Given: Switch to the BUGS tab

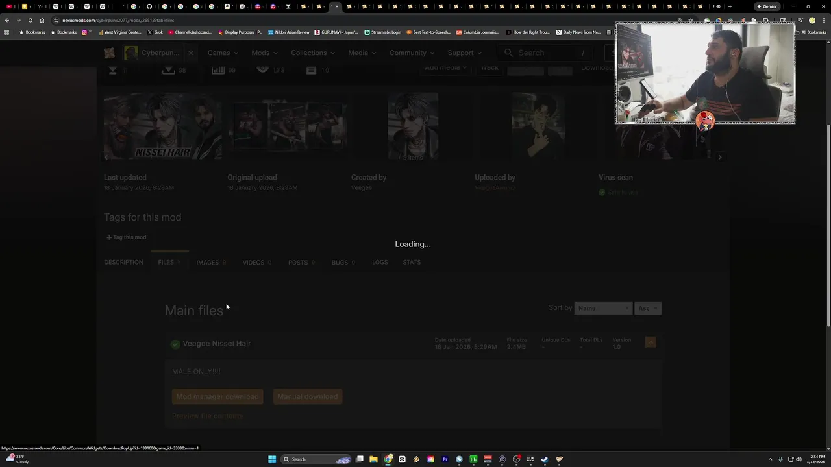Looking at the screenshot, I should tap(343, 262).
